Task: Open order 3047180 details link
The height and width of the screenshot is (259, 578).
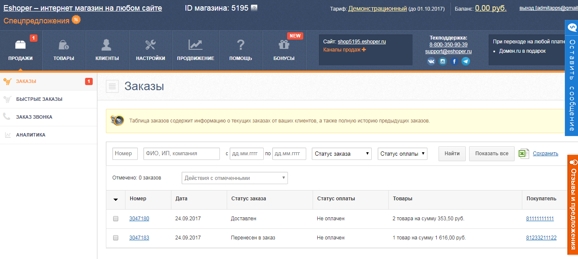Action: click(139, 218)
